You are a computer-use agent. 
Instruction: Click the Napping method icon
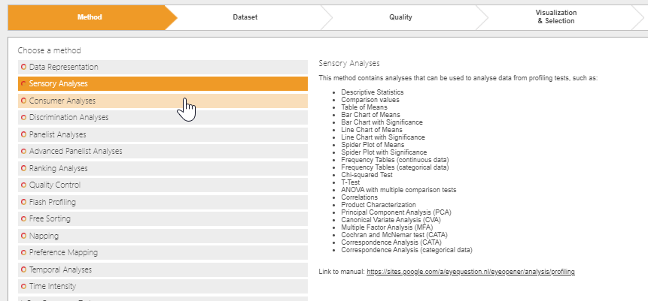coord(23,236)
